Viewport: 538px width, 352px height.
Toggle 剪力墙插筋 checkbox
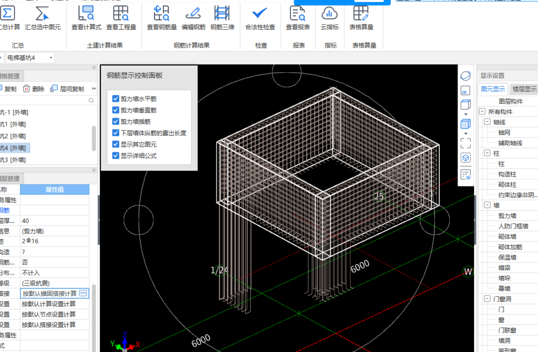(x=116, y=121)
